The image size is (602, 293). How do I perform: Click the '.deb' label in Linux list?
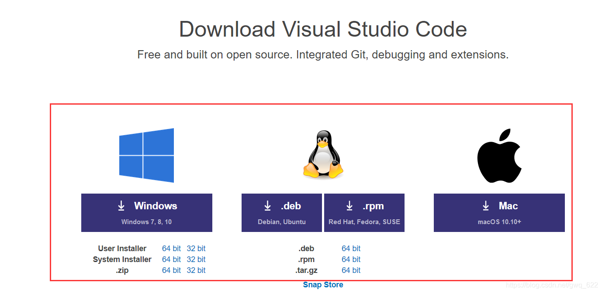tap(306, 249)
